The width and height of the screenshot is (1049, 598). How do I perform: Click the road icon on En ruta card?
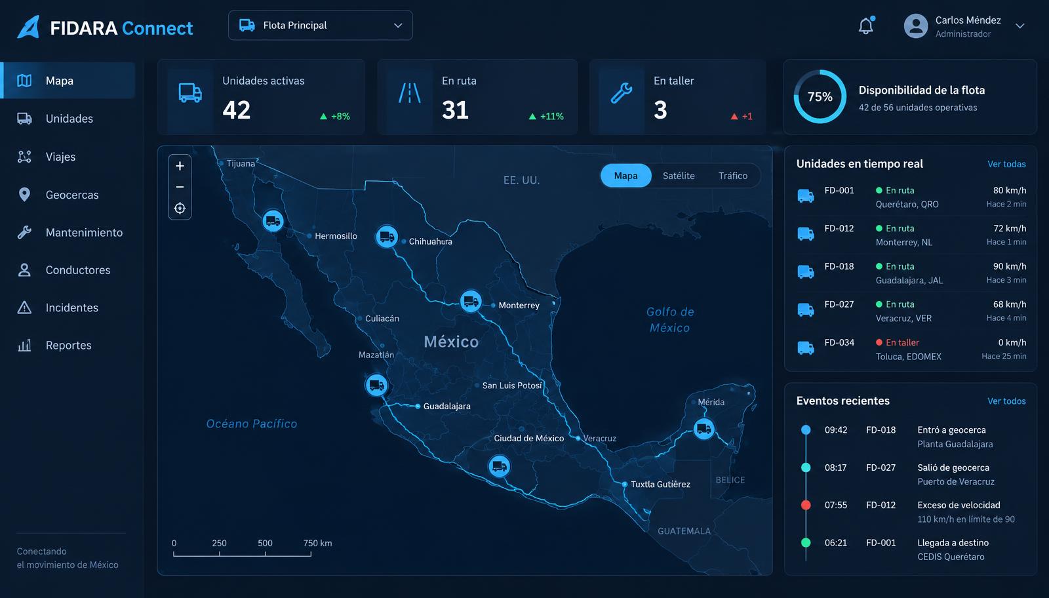(x=410, y=93)
